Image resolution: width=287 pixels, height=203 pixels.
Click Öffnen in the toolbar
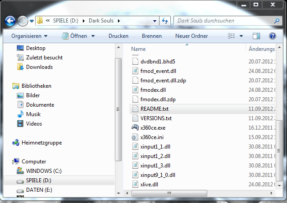[x=74, y=36]
